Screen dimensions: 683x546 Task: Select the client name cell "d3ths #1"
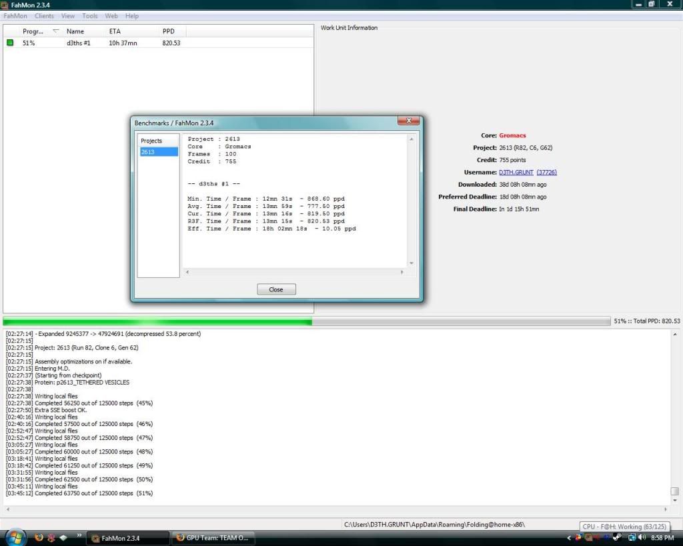pos(79,43)
